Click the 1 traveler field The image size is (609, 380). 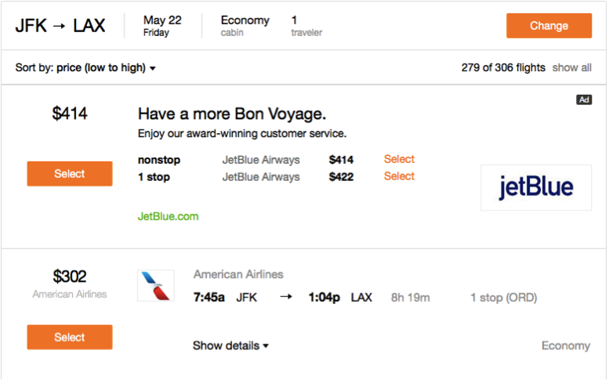[306, 26]
